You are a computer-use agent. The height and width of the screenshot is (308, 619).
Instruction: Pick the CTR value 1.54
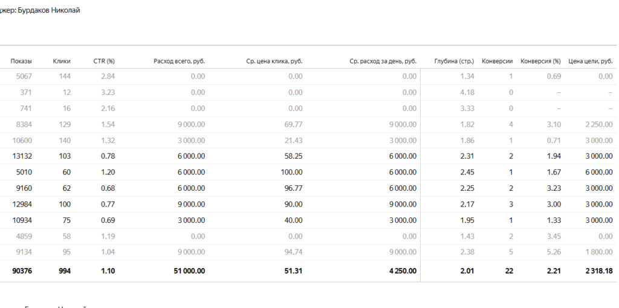pos(108,124)
